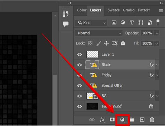165x127 pixels.
Task: Open the Layers panel menu icon
Action: (x=161, y=11)
